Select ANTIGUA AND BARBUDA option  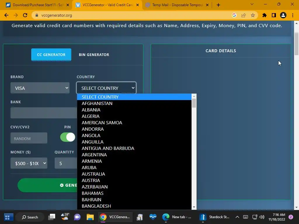[134, 148]
